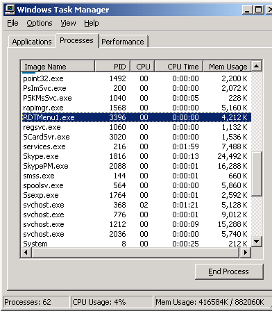This screenshot has width=272, height=311.
Task: Select the System process row
Action: pos(136,244)
